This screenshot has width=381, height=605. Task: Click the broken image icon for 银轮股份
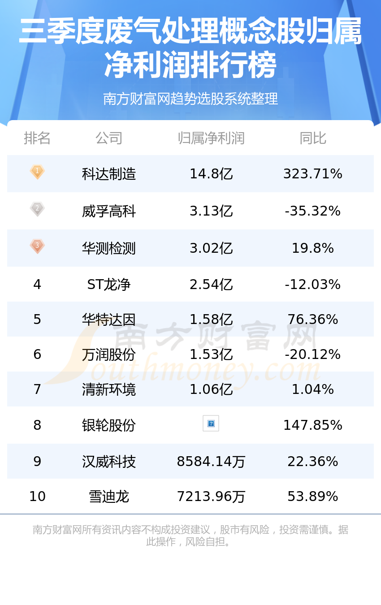(211, 423)
